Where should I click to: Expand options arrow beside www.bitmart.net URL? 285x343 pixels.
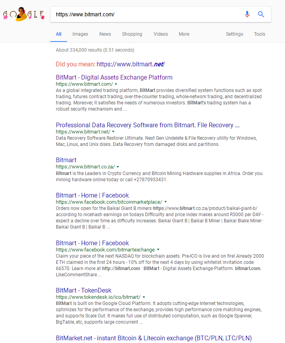pos(113,132)
